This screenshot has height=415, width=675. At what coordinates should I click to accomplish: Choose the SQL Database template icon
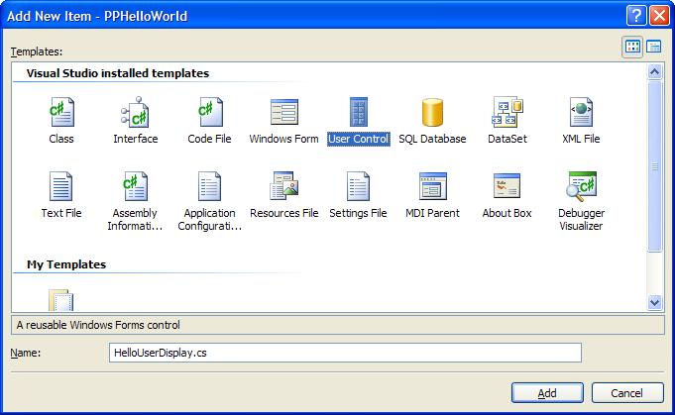[432, 112]
